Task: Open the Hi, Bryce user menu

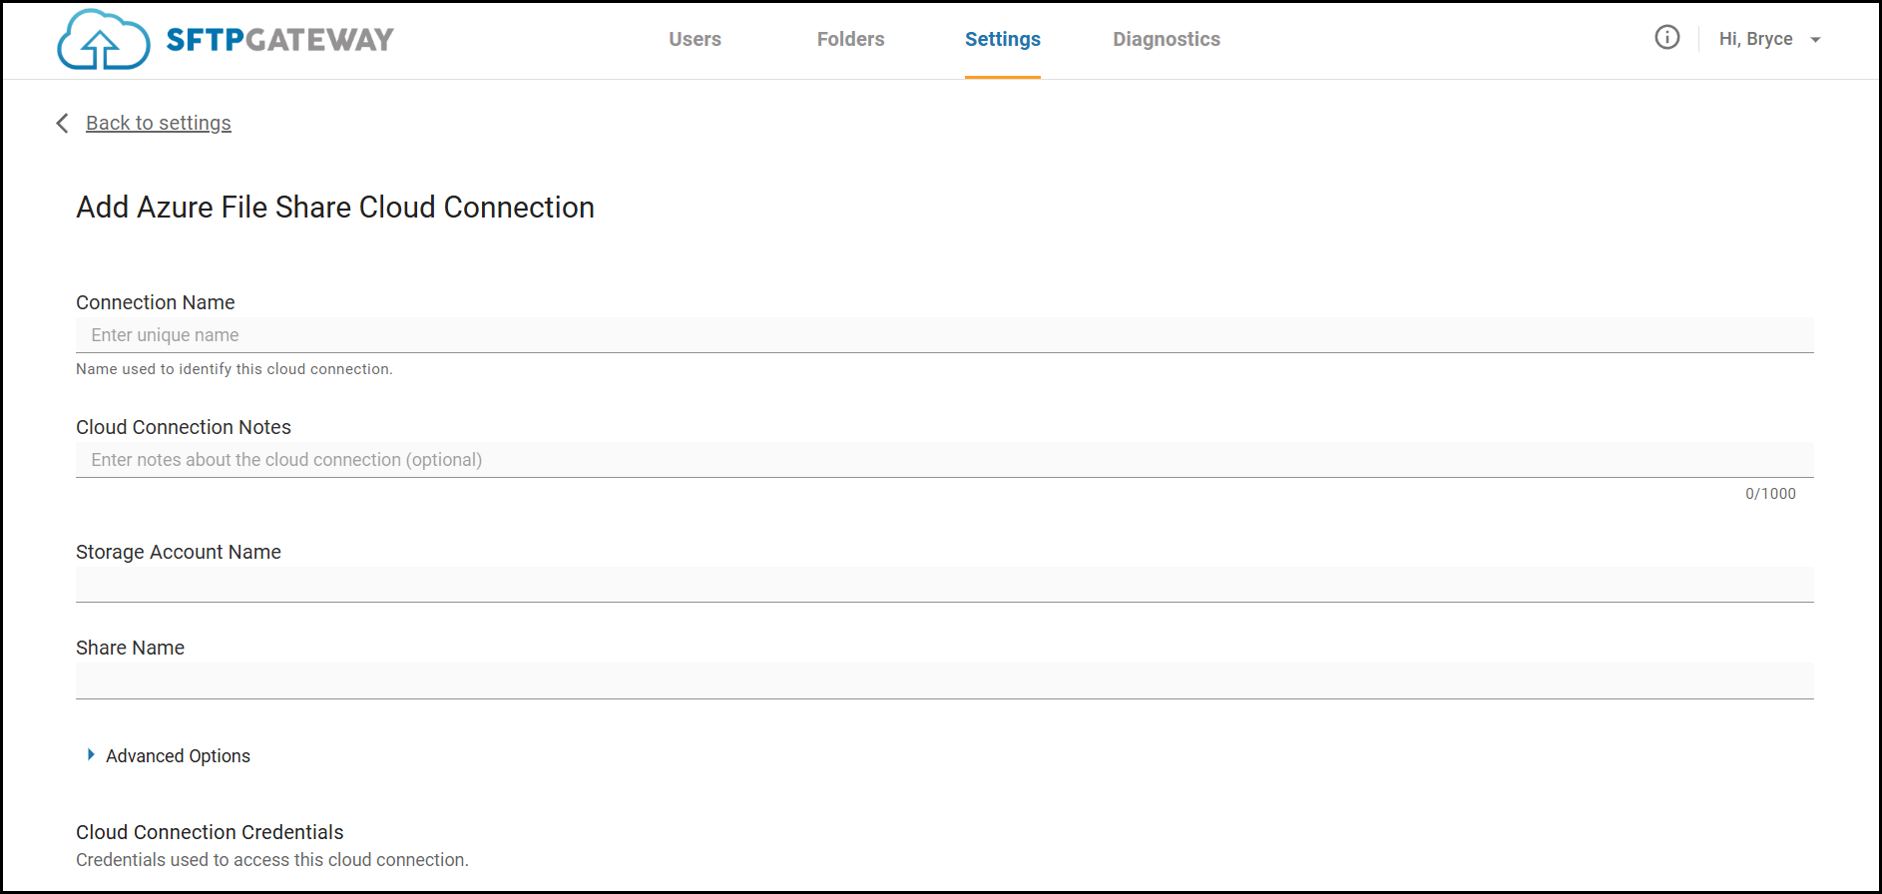Action: click(x=1755, y=39)
